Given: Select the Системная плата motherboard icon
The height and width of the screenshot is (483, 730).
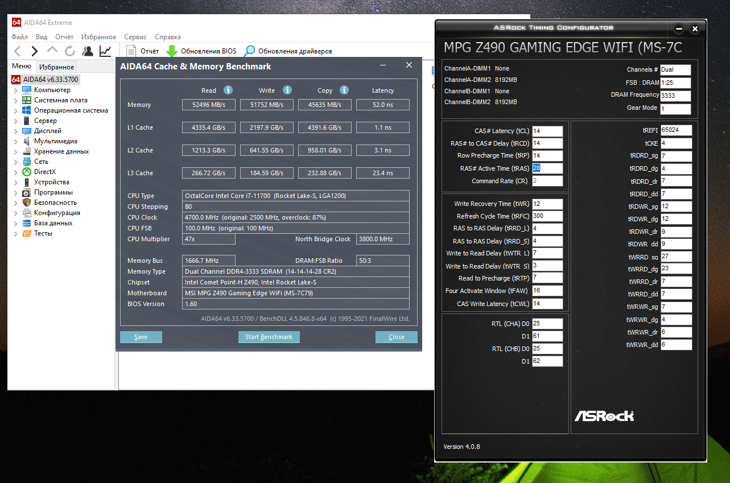Looking at the screenshot, I should [x=27, y=100].
